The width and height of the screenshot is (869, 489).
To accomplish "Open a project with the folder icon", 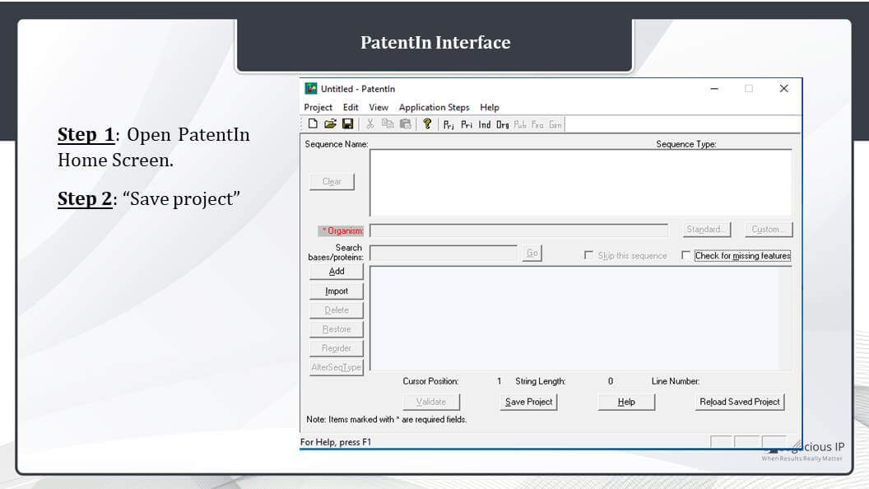I will coord(330,124).
